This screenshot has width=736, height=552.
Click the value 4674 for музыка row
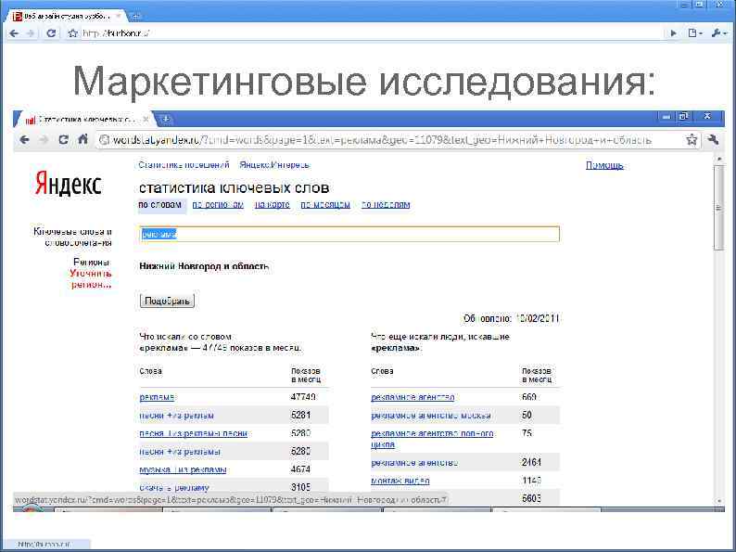(301, 469)
